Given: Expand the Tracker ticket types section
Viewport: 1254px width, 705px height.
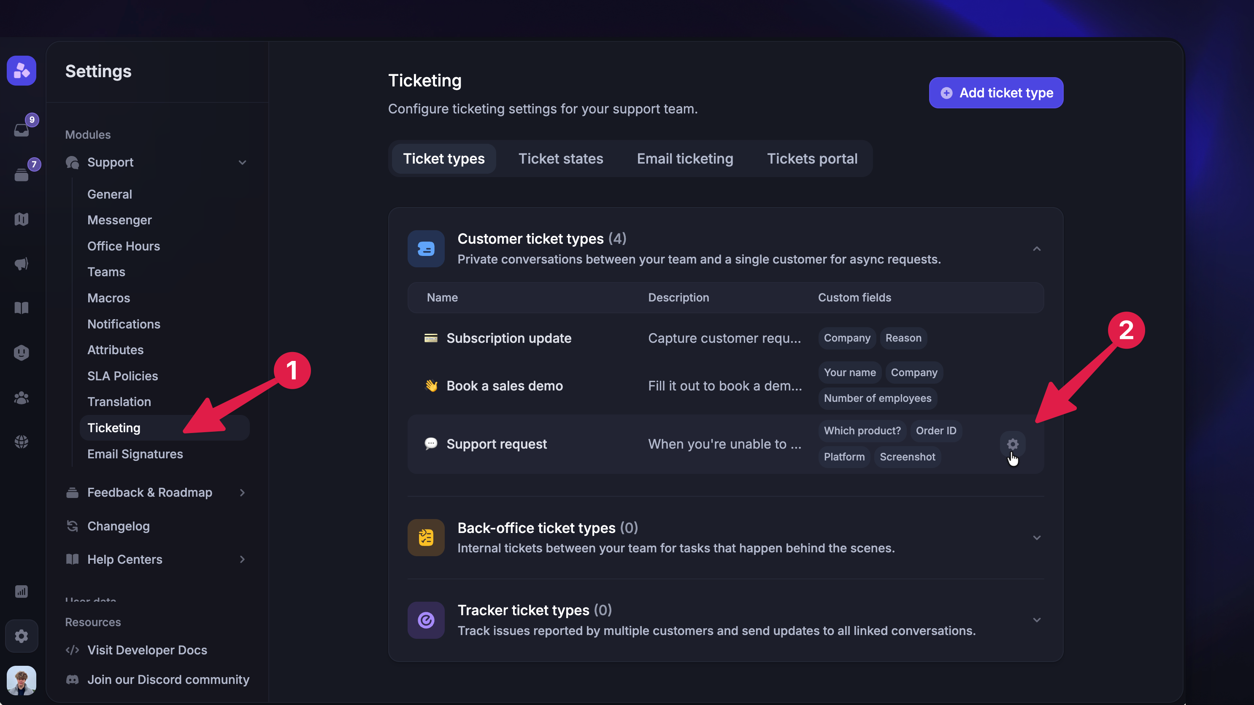Looking at the screenshot, I should 1036,620.
